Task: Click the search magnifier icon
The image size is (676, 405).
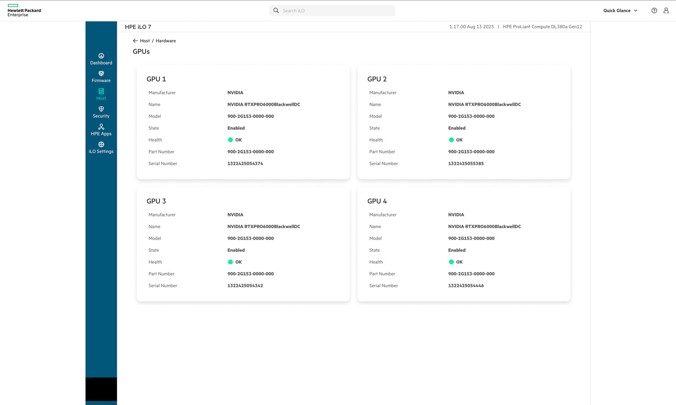Action: 276,11
